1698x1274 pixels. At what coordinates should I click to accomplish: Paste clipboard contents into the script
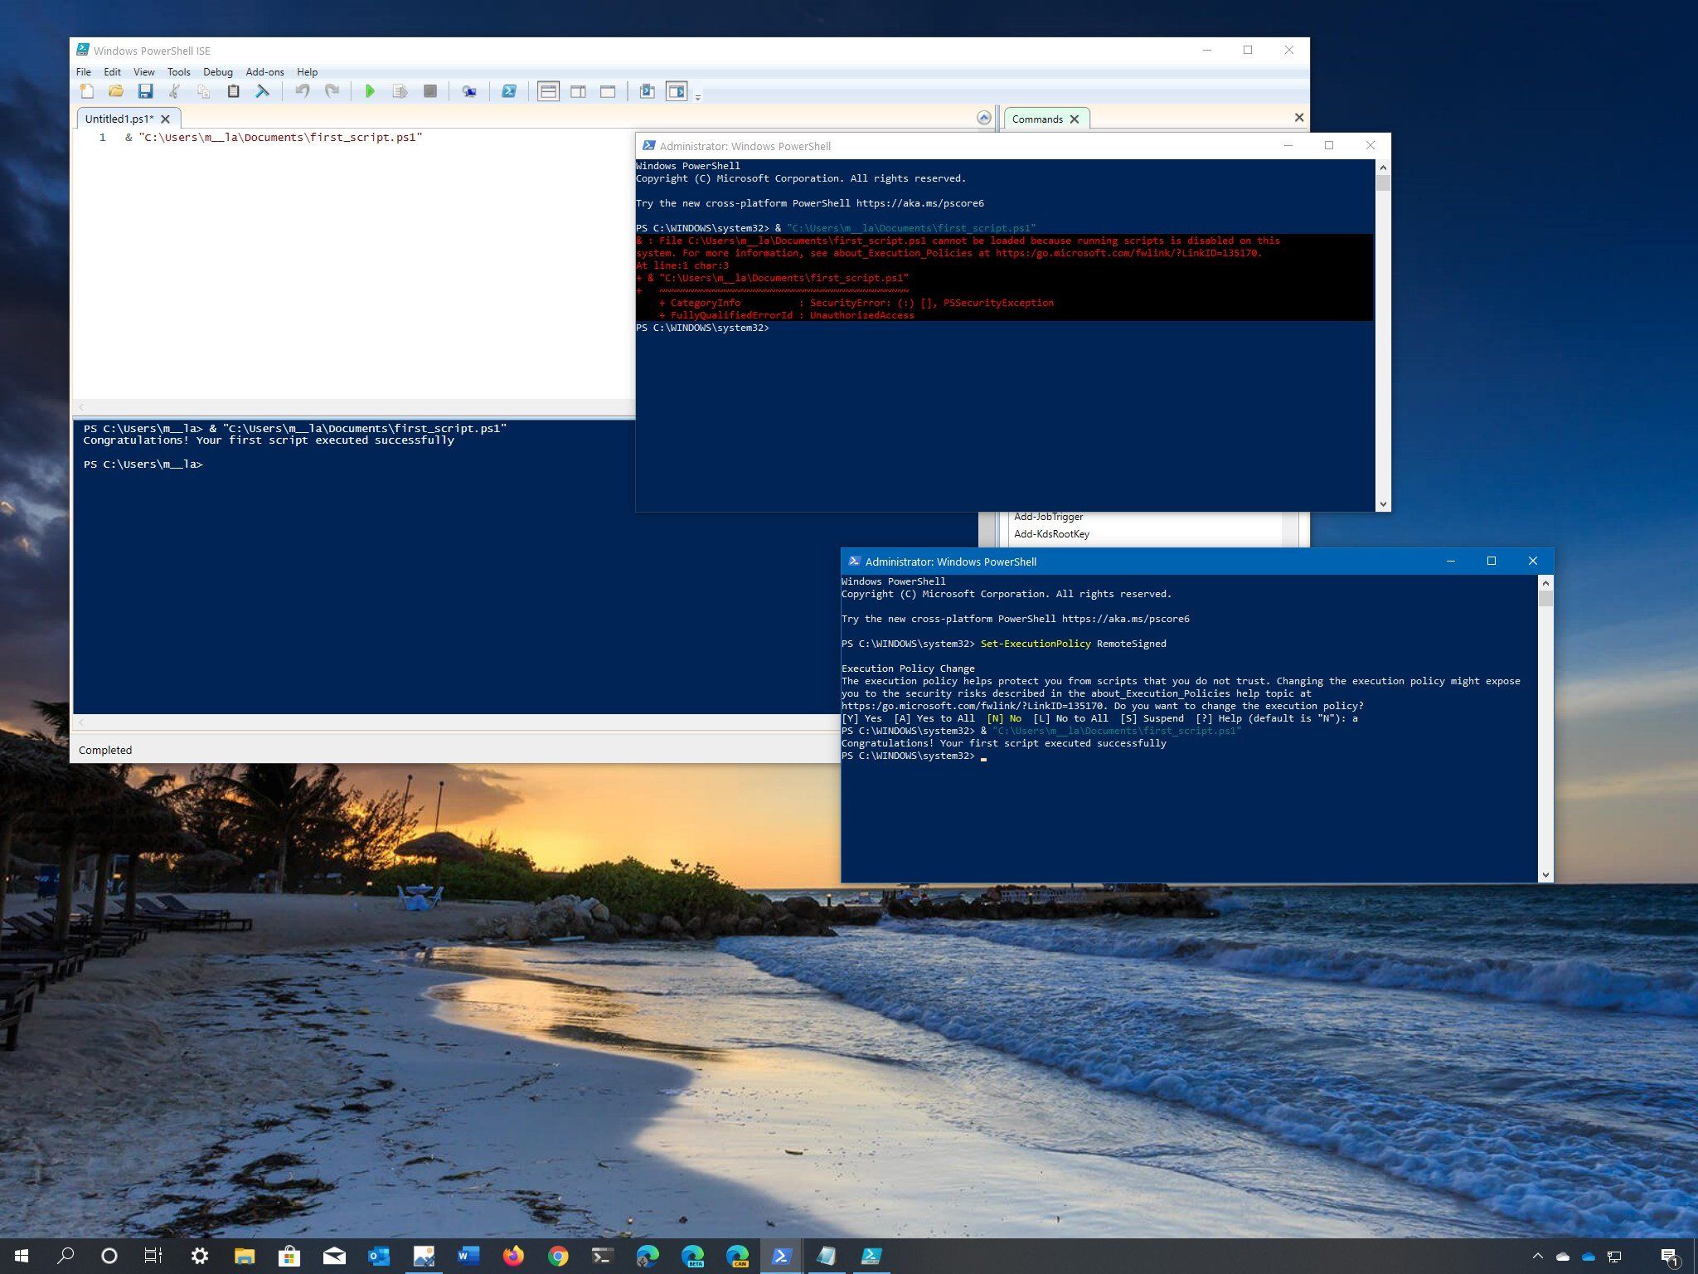(x=233, y=92)
